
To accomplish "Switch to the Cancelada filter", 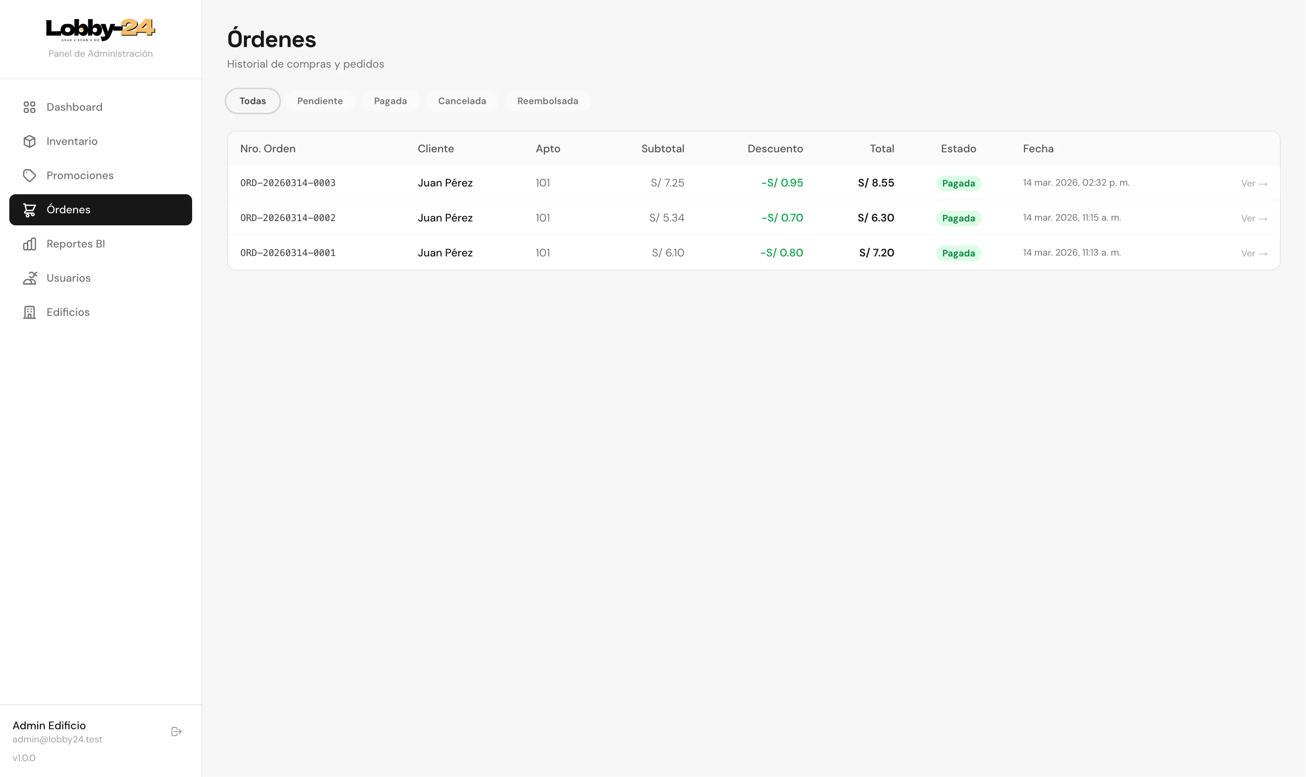I will tap(462, 101).
